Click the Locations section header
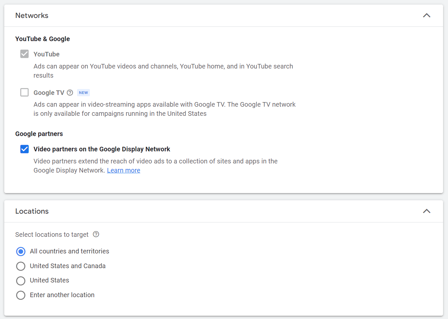Screen dimensions: 448x319 pyautogui.click(x=32, y=211)
